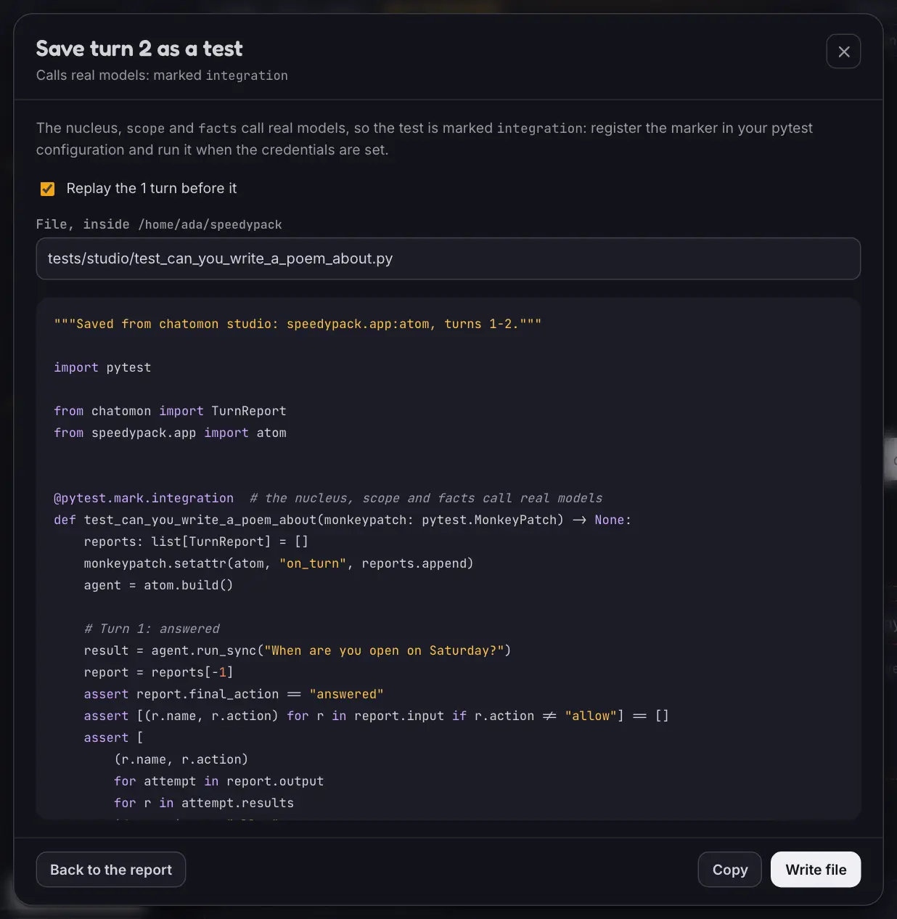Click the monkeypatch.setattr code line
This screenshot has height=919, width=897.
click(x=279, y=563)
